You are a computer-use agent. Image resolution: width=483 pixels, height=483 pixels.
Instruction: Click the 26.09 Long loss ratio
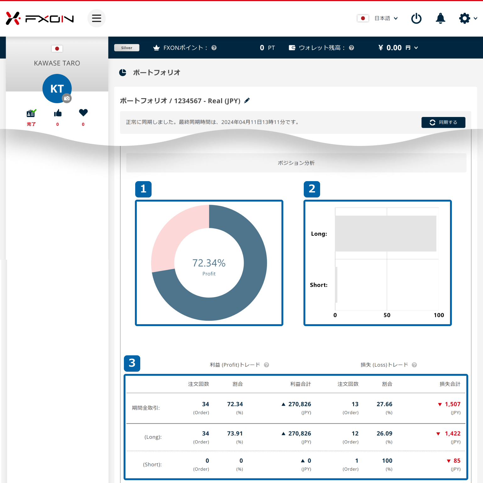[384, 433]
